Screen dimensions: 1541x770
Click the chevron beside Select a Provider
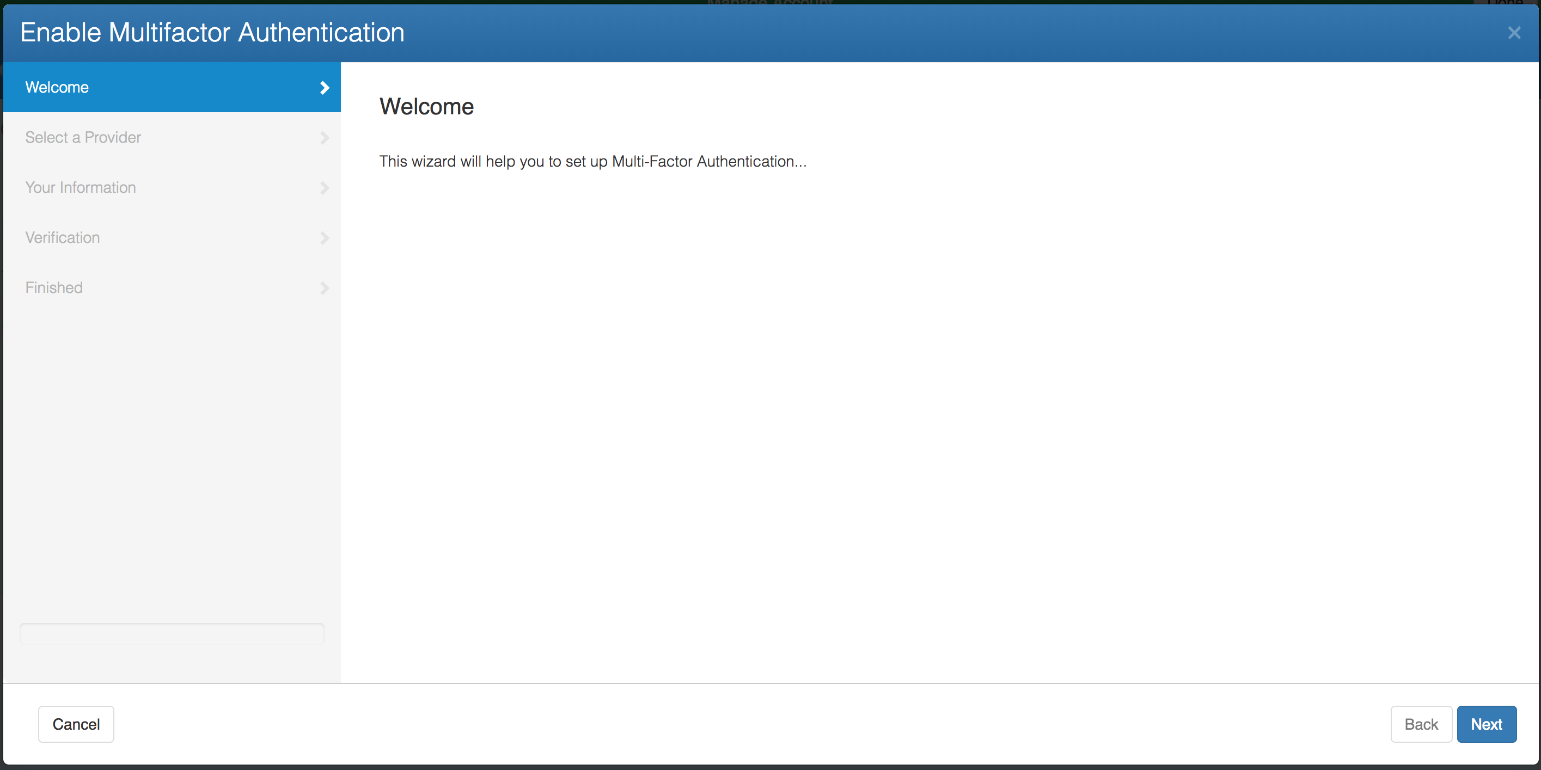pyautogui.click(x=324, y=138)
